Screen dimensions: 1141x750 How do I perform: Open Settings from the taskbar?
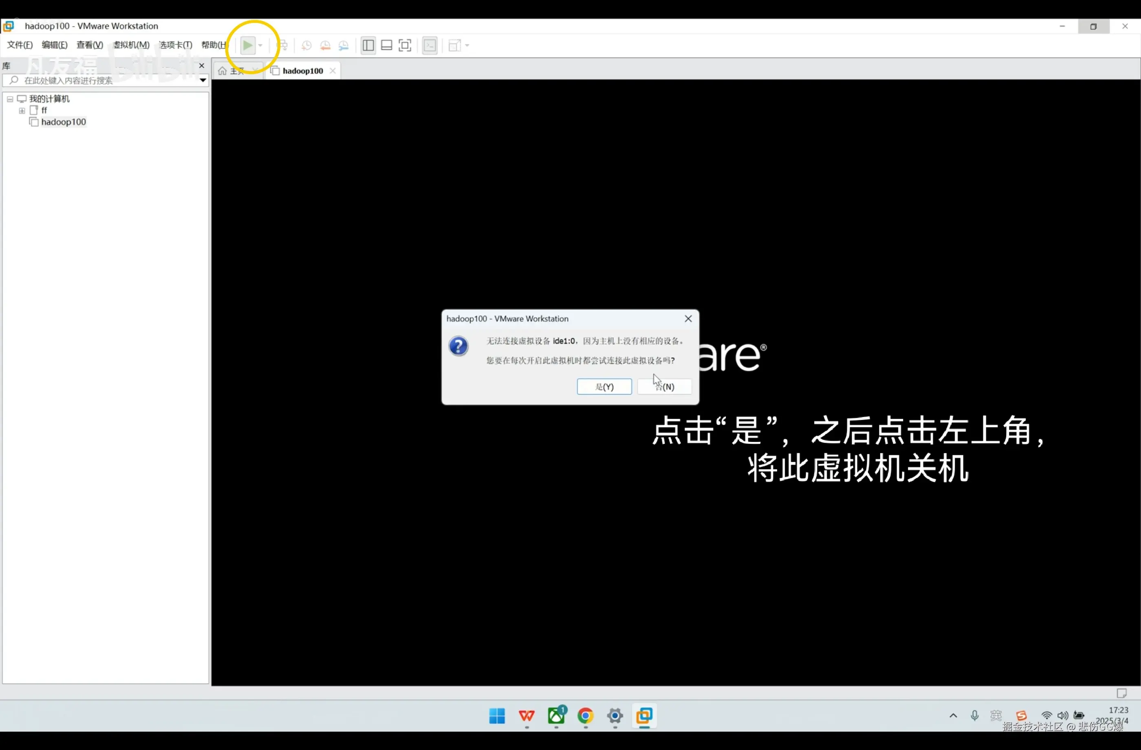(x=615, y=716)
